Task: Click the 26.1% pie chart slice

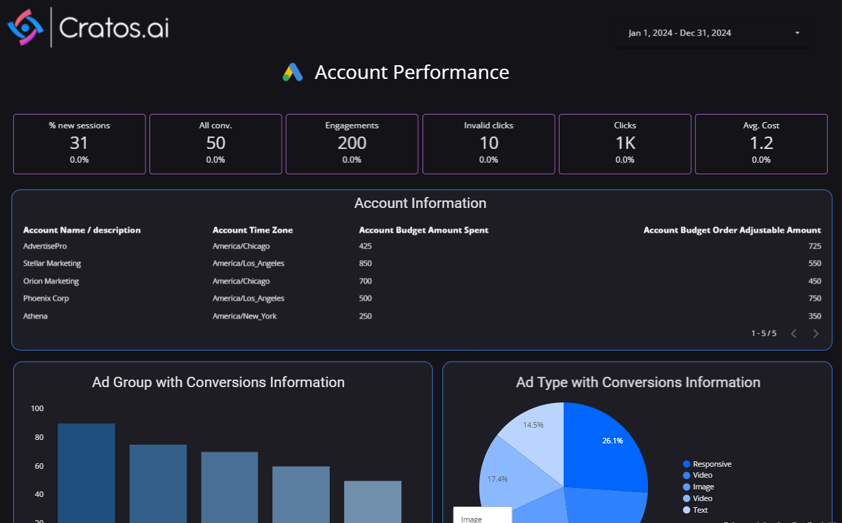Action: (607, 446)
